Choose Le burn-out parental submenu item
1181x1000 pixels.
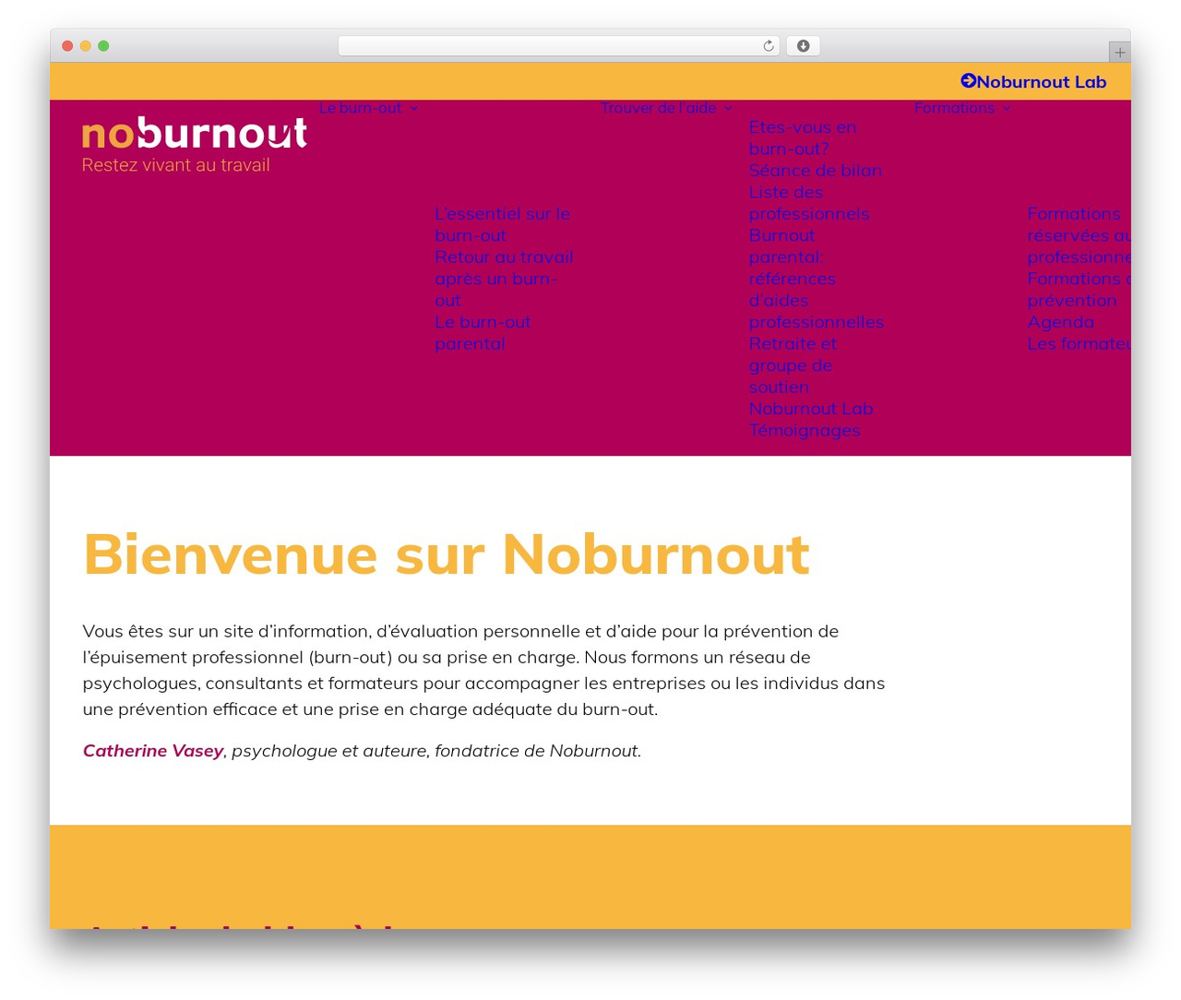point(483,332)
